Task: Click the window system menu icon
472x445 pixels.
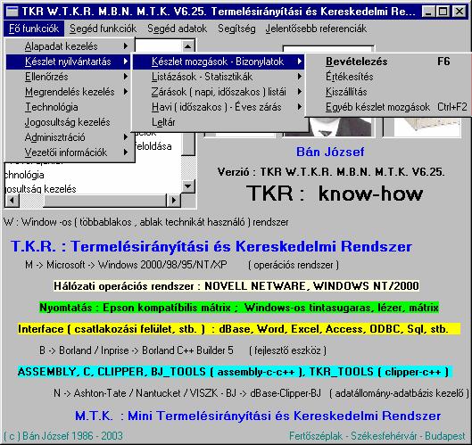Action: (12, 12)
